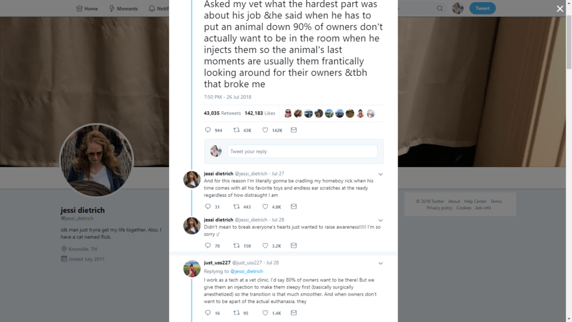This screenshot has height=322, width=572.
Task: Open dropdown arrow on Jul 28 jessi reply
Action: point(380,220)
